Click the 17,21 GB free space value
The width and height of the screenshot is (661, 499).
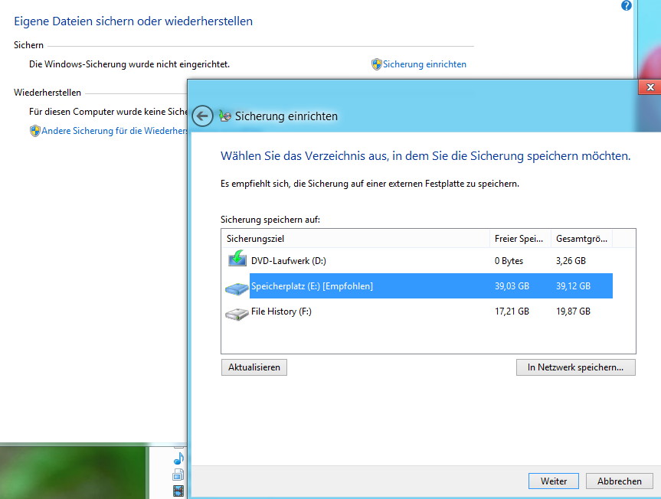click(x=512, y=311)
